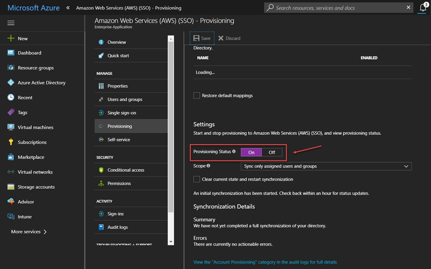This screenshot has width=431, height=269.
Task: Click the green plus New icon
Action: point(11,38)
